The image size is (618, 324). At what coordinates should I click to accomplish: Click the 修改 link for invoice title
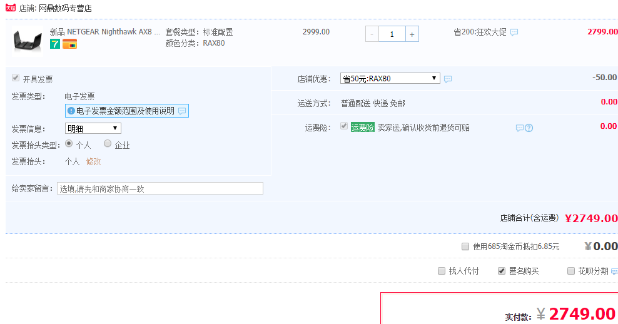point(93,161)
